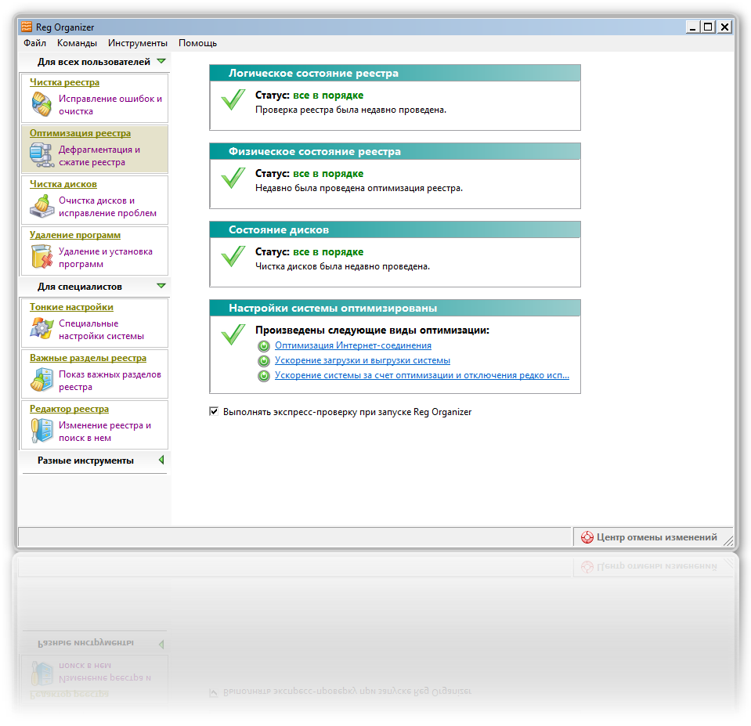Click Удаление и установка программ text
The image size is (751, 726).
(106, 258)
